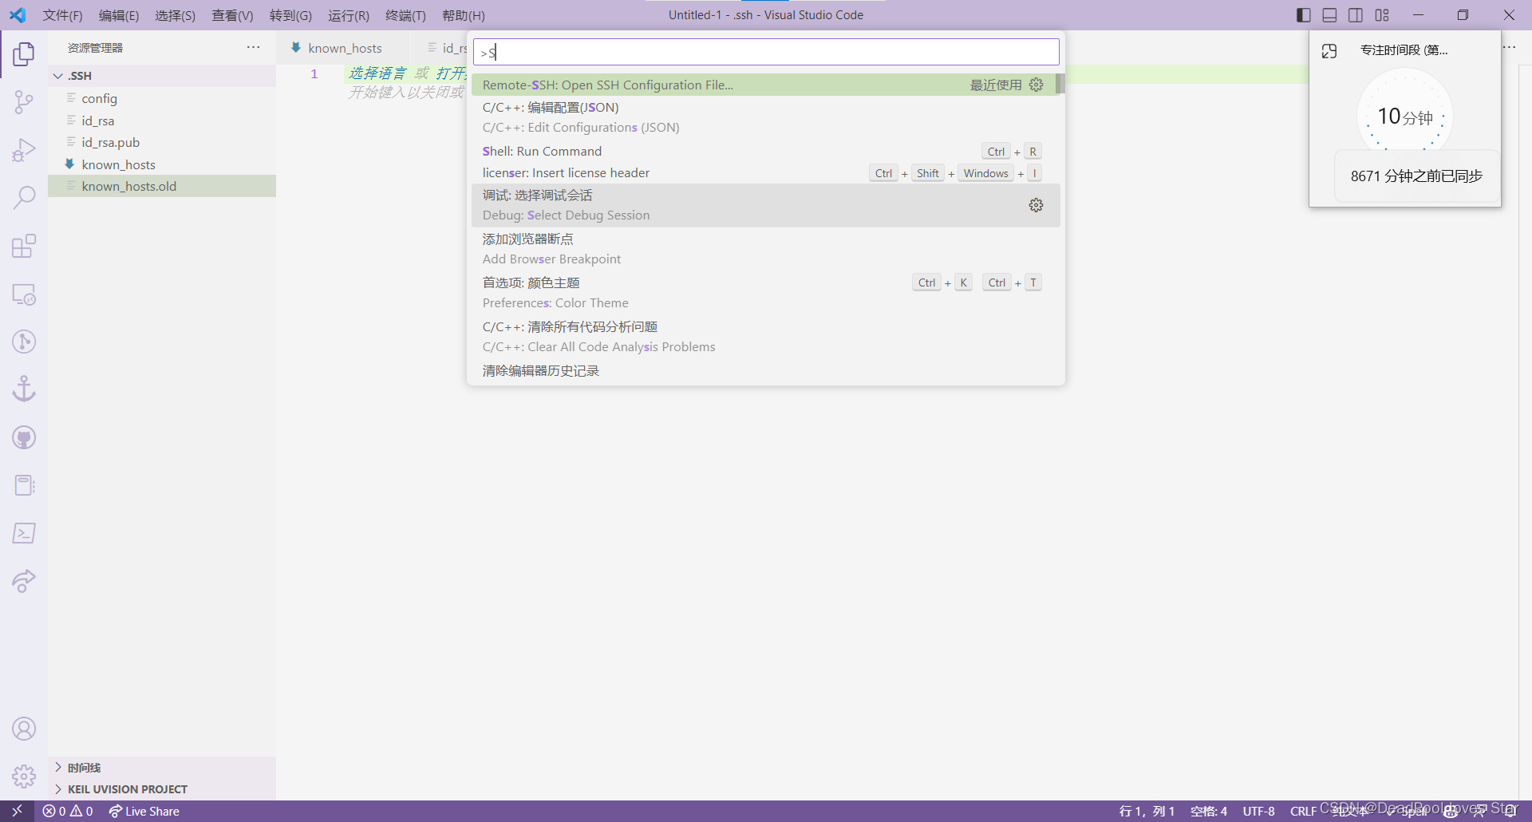
Task: Toggle bottom panel layout icon
Action: pos(1329,15)
